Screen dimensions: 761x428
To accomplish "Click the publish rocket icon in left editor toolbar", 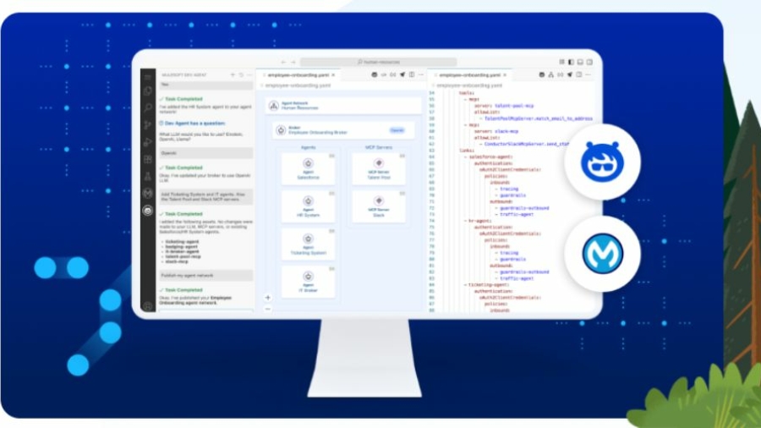I will click(402, 75).
